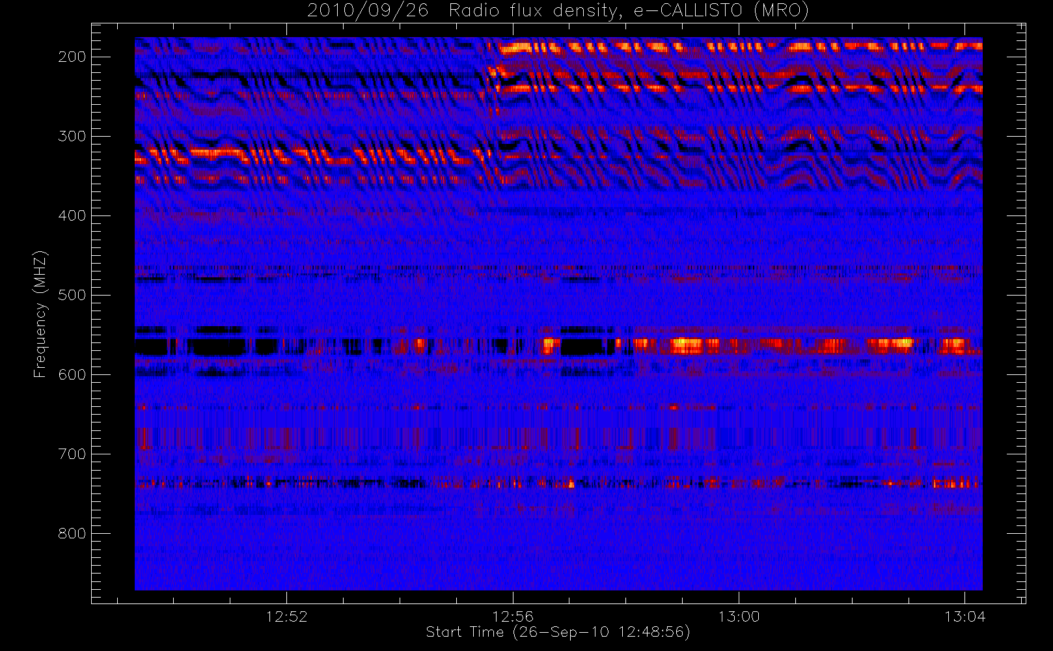Click the 700 frequency tick label
Image resolution: width=1053 pixels, height=651 pixels.
[72, 454]
